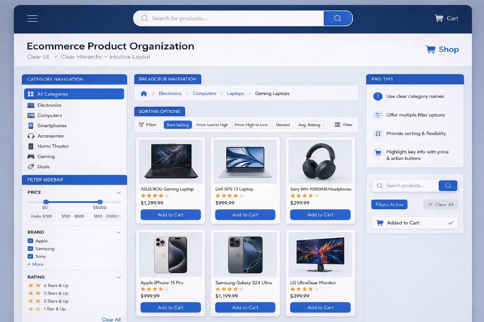Go to home via breadcrumb house icon
This screenshot has height=322, width=484.
[144, 93]
